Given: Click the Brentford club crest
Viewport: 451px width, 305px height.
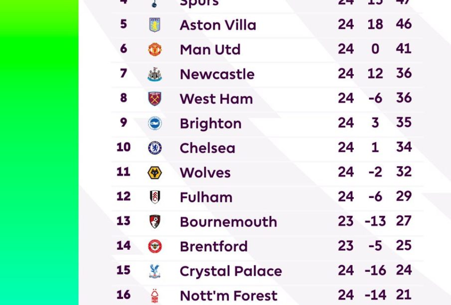Looking at the screenshot, I should [x=154, y=246].
